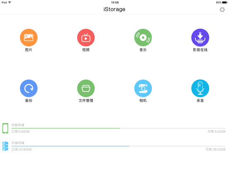The height and width of the screenshot is (172, 229).
Task: Click the 内部存储 usage bar
Action: [119, 128]
